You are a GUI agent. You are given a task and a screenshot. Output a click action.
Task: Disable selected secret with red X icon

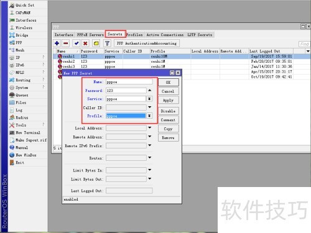[85, 43]
